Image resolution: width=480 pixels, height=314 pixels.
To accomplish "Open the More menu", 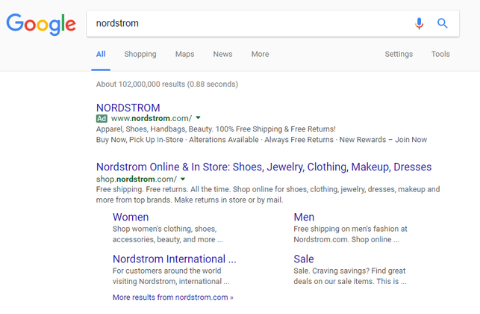I will tap(261, 54).
